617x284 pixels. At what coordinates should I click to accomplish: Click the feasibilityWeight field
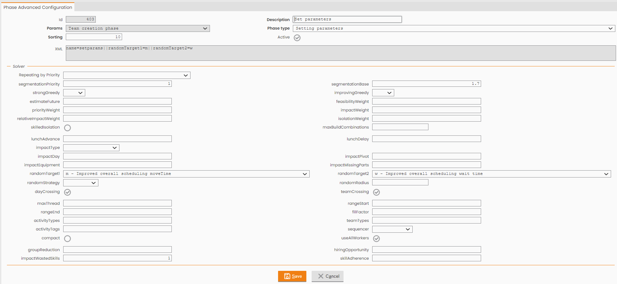[426, 101]
